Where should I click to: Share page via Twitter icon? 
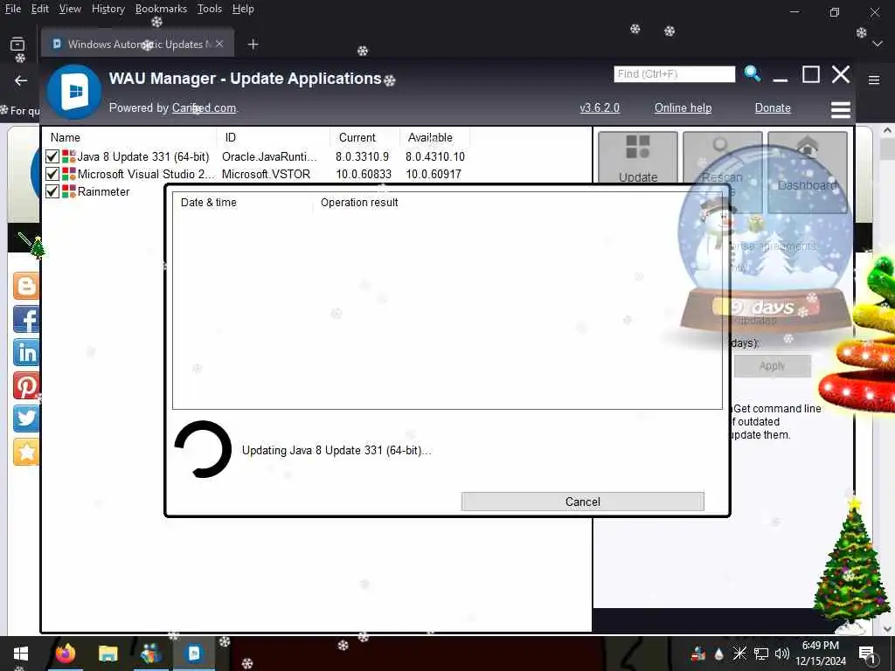click(x=25, y=419)
